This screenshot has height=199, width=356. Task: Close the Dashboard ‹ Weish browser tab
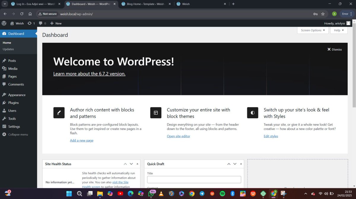click(x=115, y=4)
